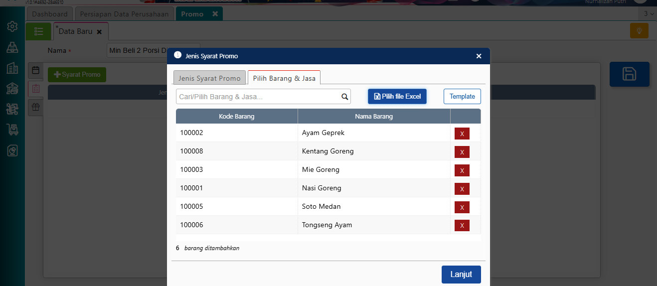The width and height of the screenshot is (657, 286).
Task: Select the Pilih Barang & Jasa tab
Action: (284, 78)
